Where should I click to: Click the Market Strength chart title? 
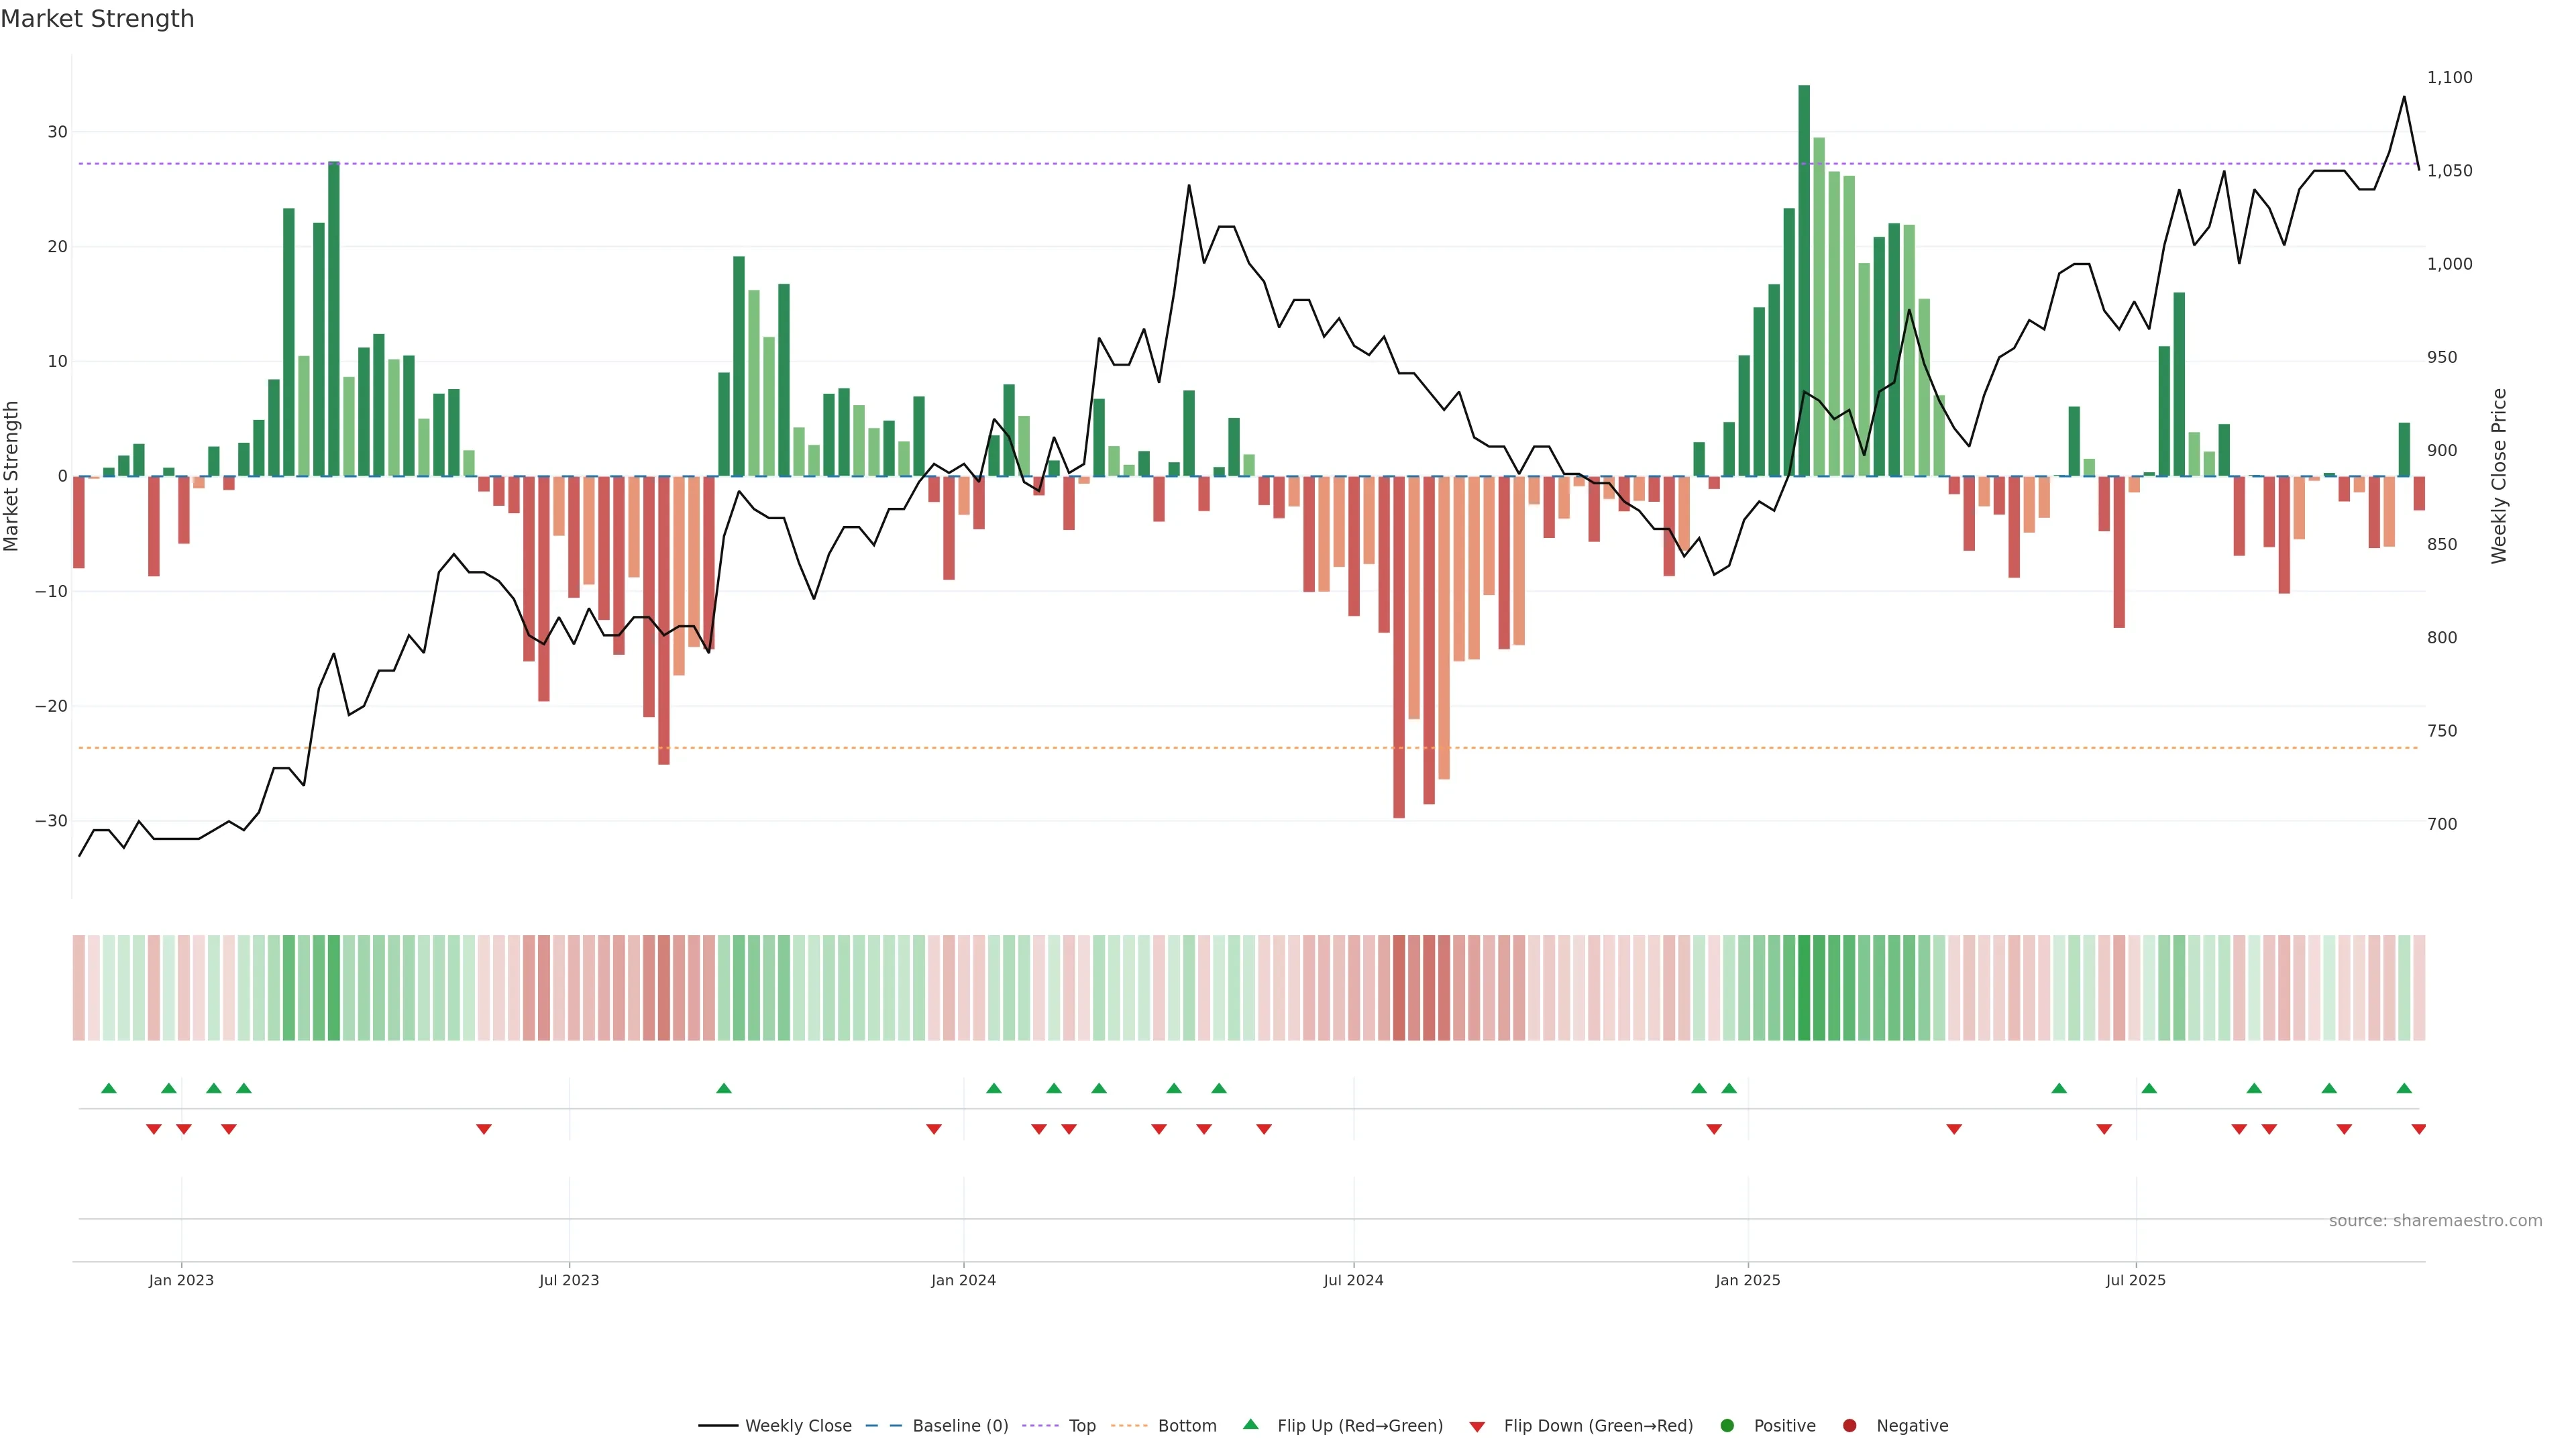point(97,19)
